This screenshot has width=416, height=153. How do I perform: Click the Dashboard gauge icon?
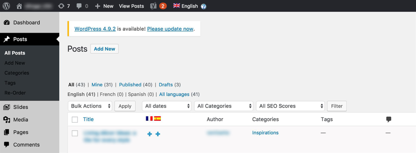(x=7, y=22)
